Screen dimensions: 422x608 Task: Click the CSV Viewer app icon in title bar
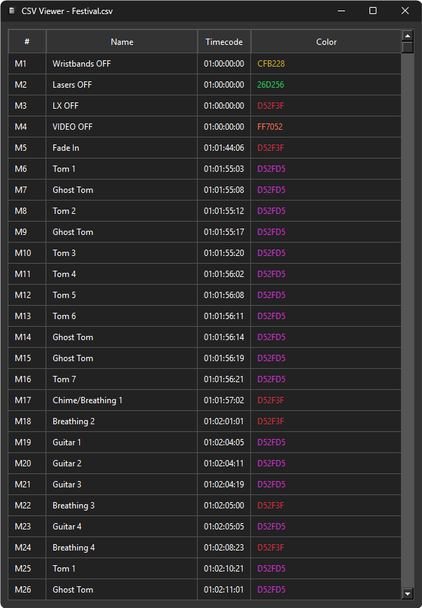(x=12, y=11)
